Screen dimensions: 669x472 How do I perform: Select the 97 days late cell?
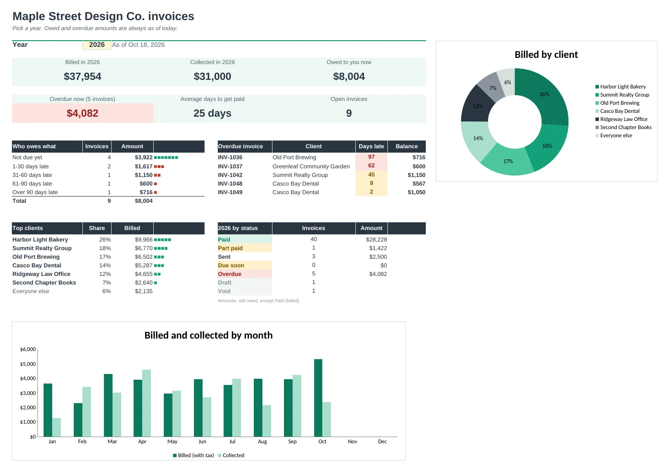click(371, 157)
